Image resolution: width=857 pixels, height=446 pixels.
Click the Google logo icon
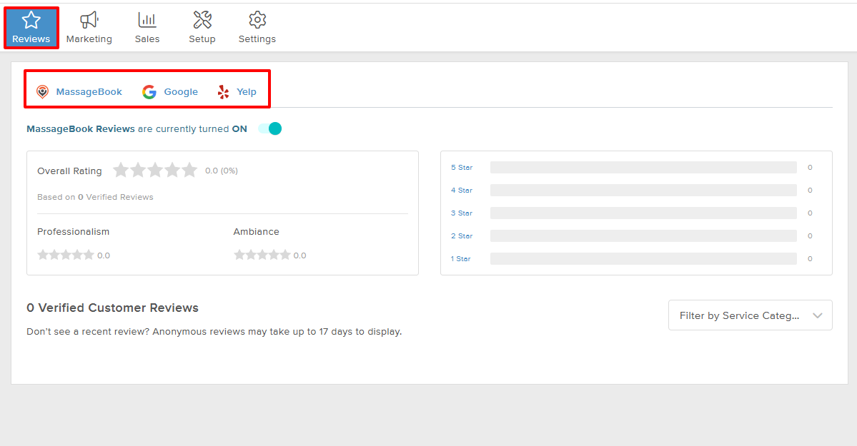coord(149,92)
